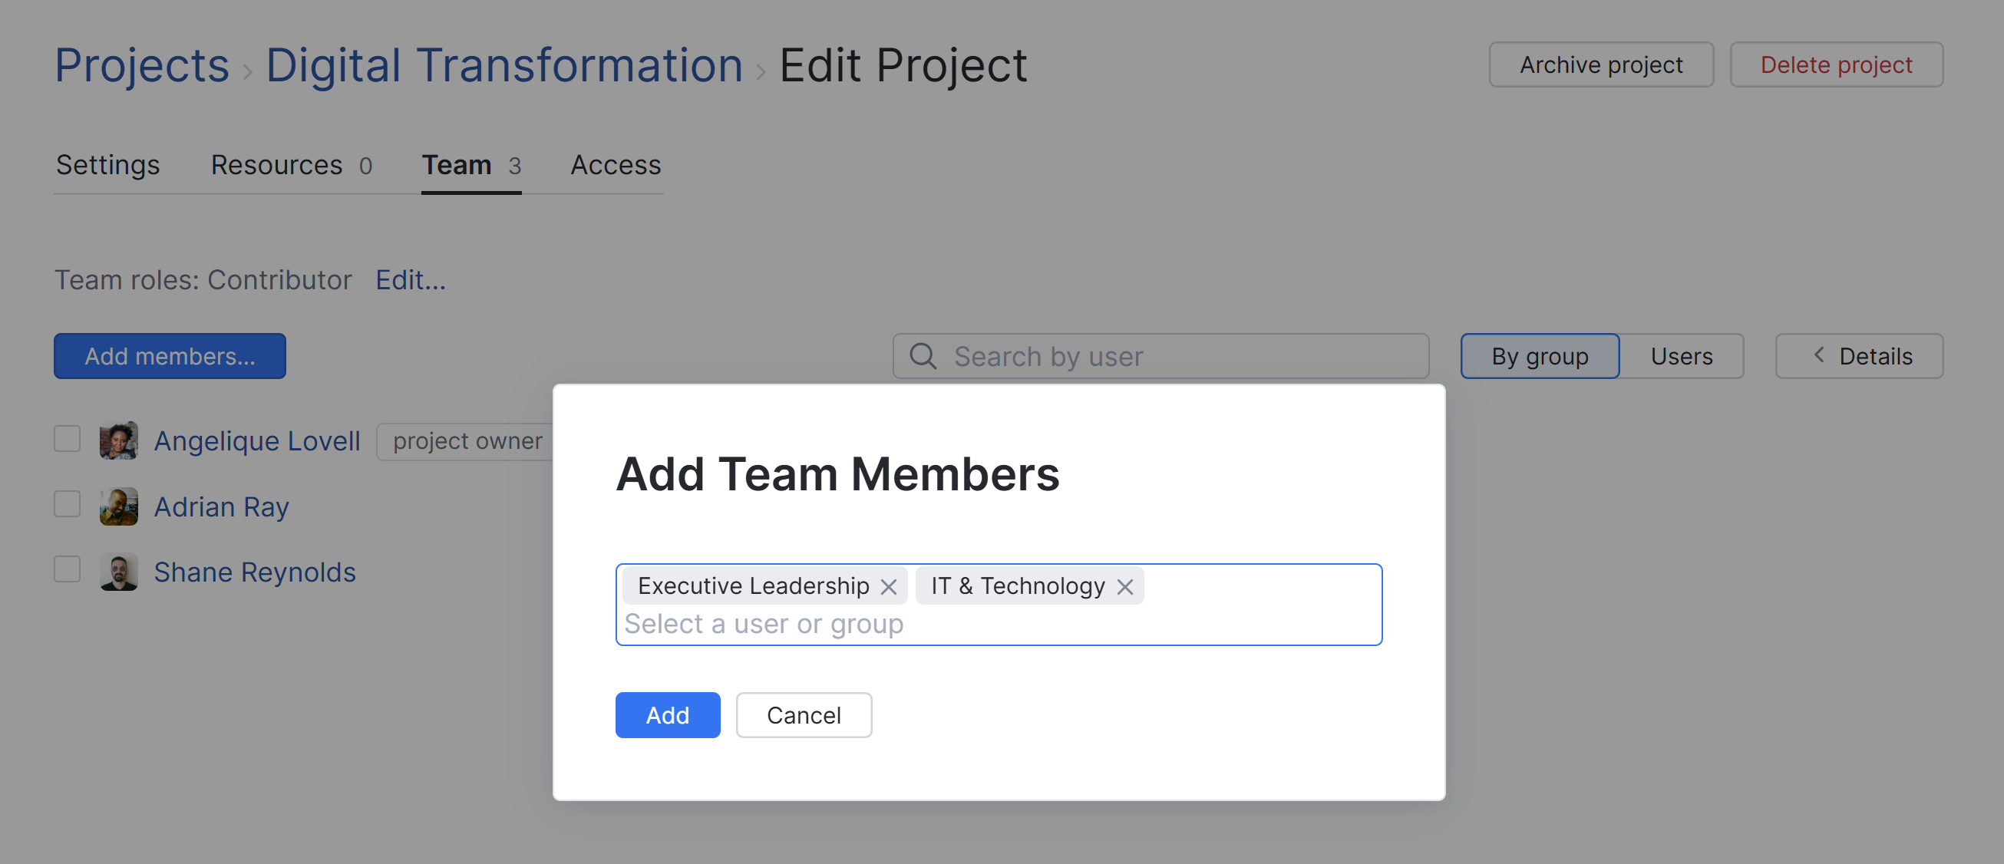Check the box beside Shane Reynolds
The image size is (2004, 864).
(67, 570)
